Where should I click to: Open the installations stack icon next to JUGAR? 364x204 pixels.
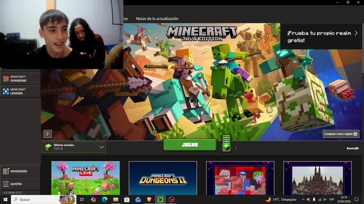pos(226,143)
